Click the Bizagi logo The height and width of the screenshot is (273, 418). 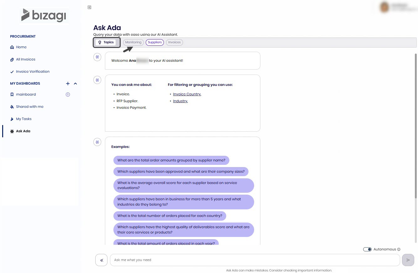(44, 16)
